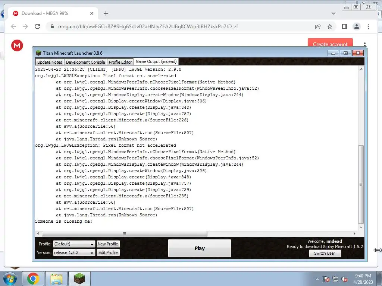Click 'Ready to download & play Minecraft 1.5.2'

click(325, 247)
